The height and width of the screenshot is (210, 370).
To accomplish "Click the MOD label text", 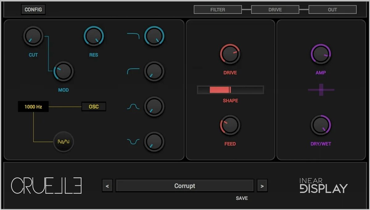I will click(x=64, y=90).
